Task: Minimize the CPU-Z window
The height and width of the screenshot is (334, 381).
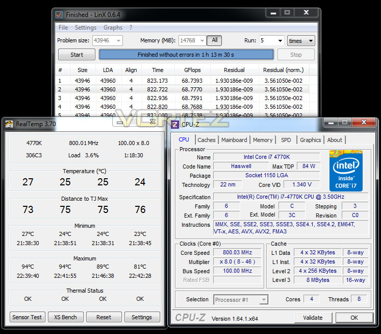Action: [x=331, y=122]
